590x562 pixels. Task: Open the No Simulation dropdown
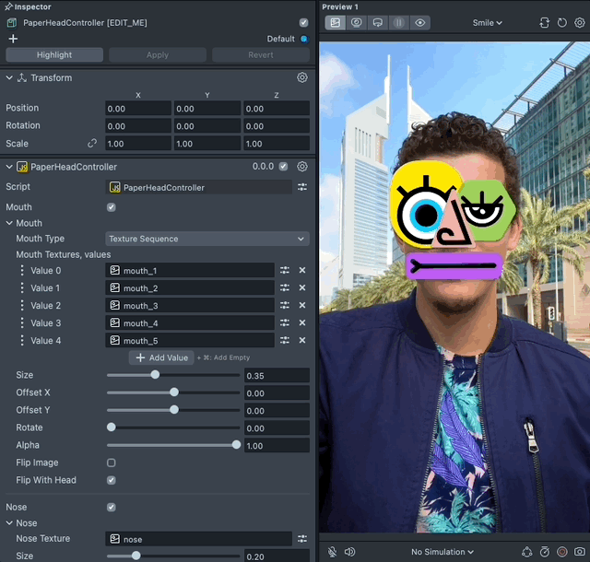point(442,552)
